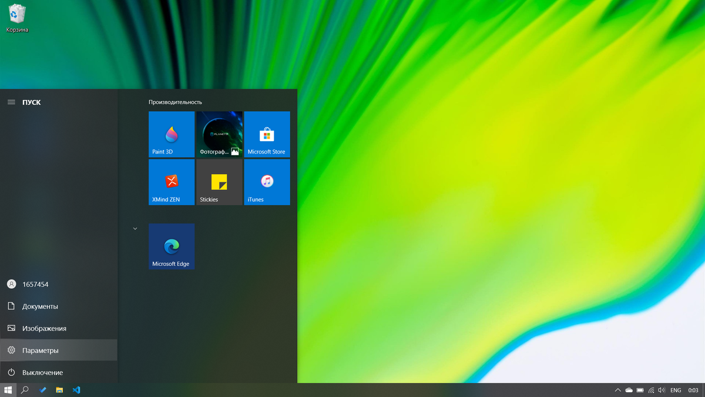The image size is (705, 397).
Task: Click the Производительность group header
Action: [x=175, y=102]
